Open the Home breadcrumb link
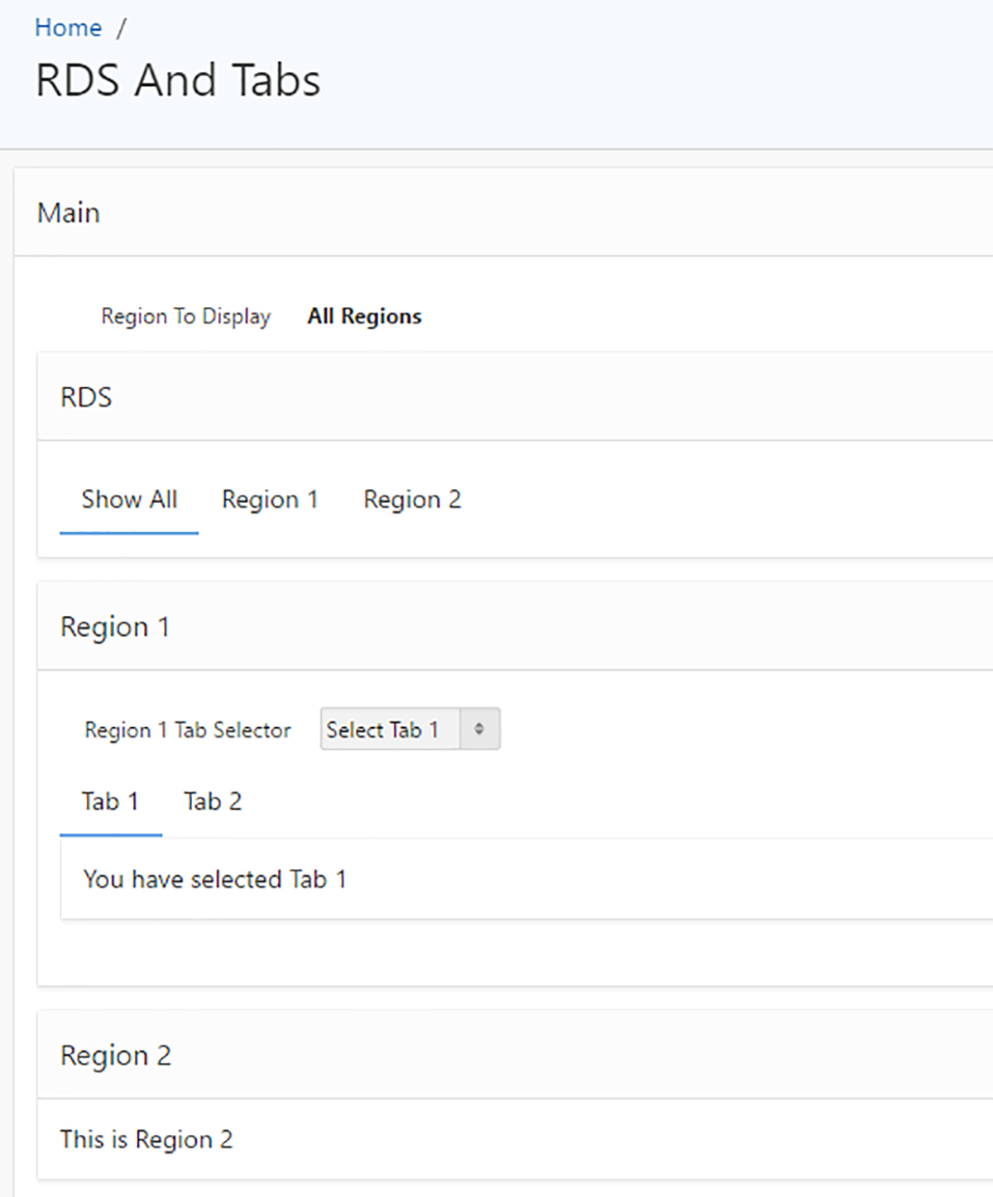This screenshot has width=993, height=1197. pyautogui.click(x=67, y=26)
